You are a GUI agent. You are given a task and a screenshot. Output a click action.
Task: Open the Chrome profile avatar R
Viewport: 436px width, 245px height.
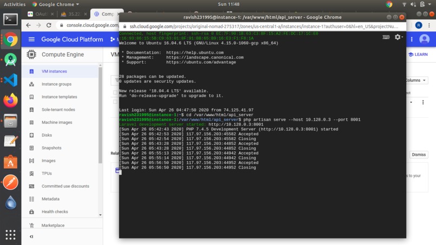[419, 25]
